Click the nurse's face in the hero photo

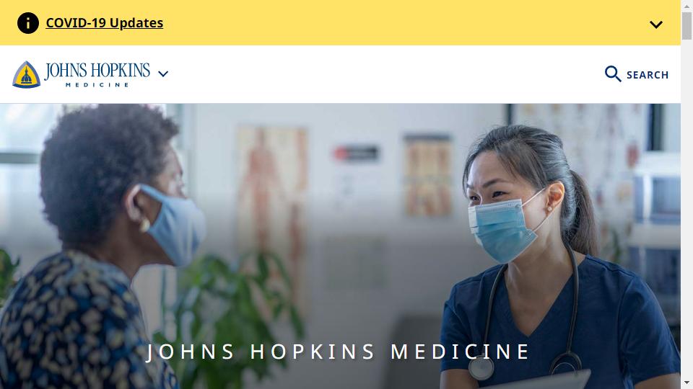click(508, 207)
